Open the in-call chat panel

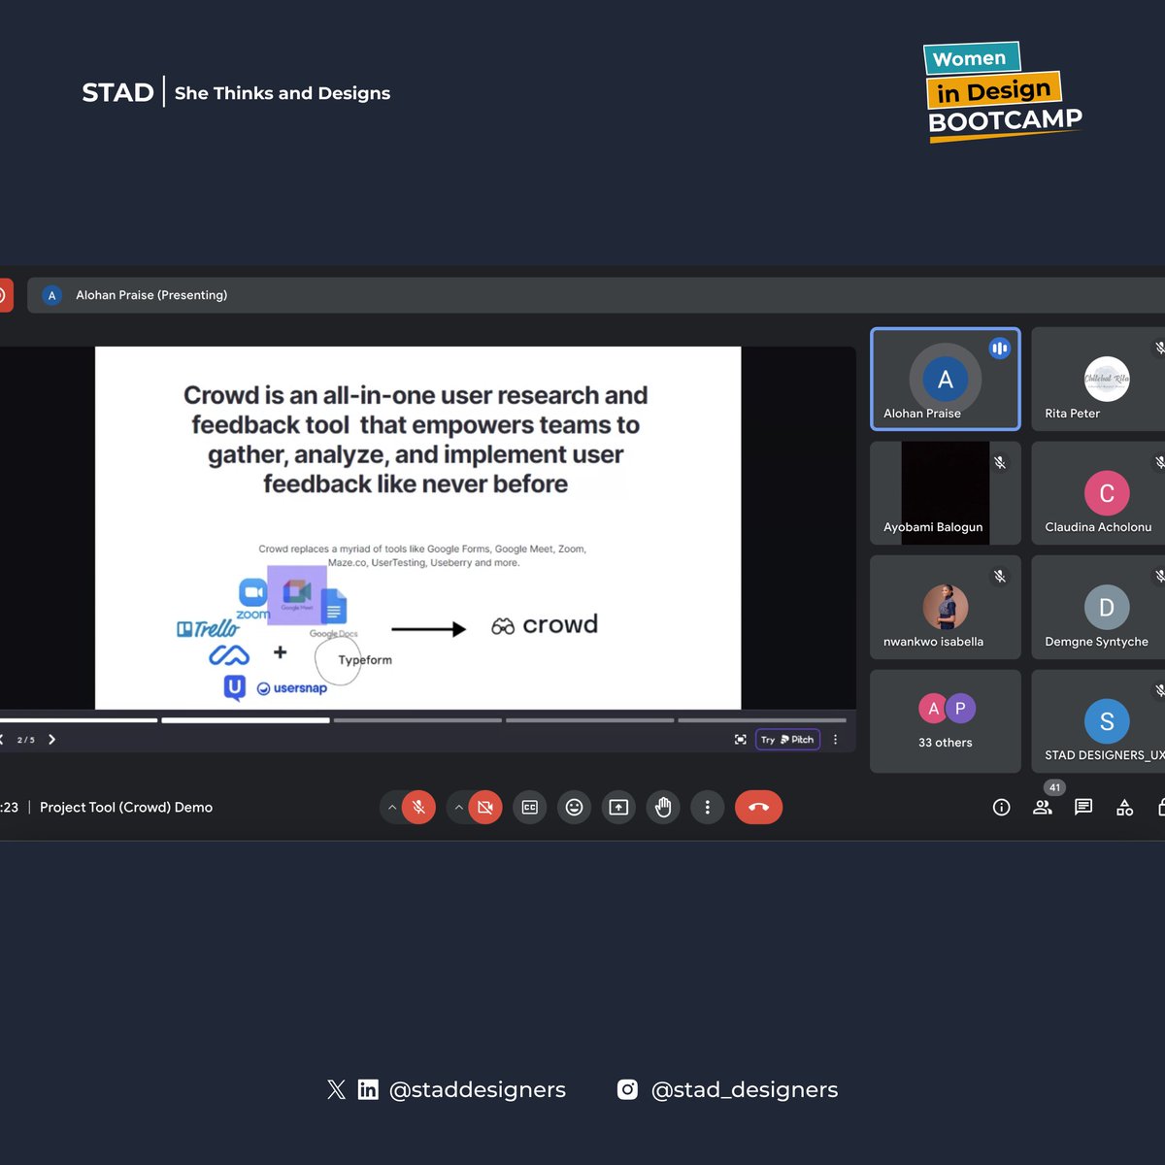[1082, 807]
